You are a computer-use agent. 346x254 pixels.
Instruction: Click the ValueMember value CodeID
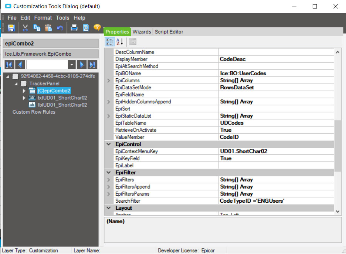click(x=229, y=137)
